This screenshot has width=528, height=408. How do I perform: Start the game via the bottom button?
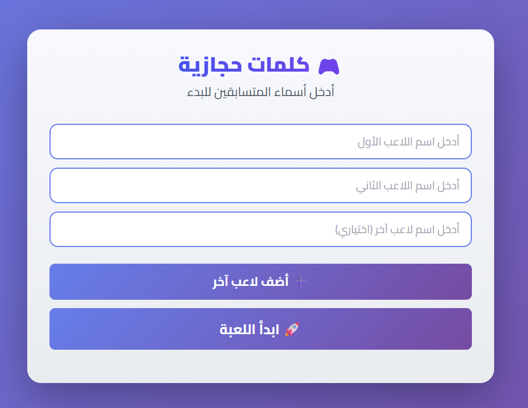[x=261, y=329]
